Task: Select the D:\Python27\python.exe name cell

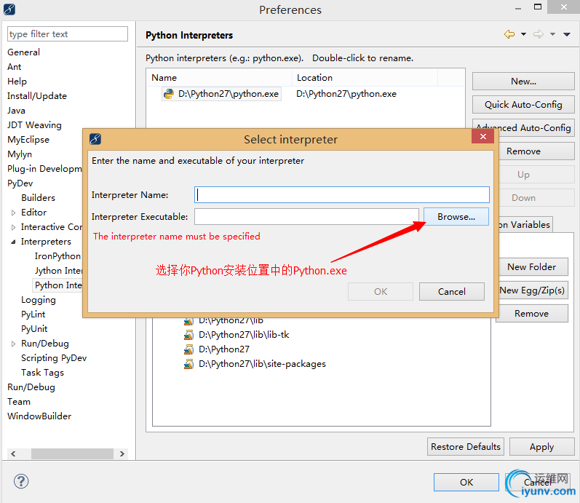Action: tap(221, 94)
